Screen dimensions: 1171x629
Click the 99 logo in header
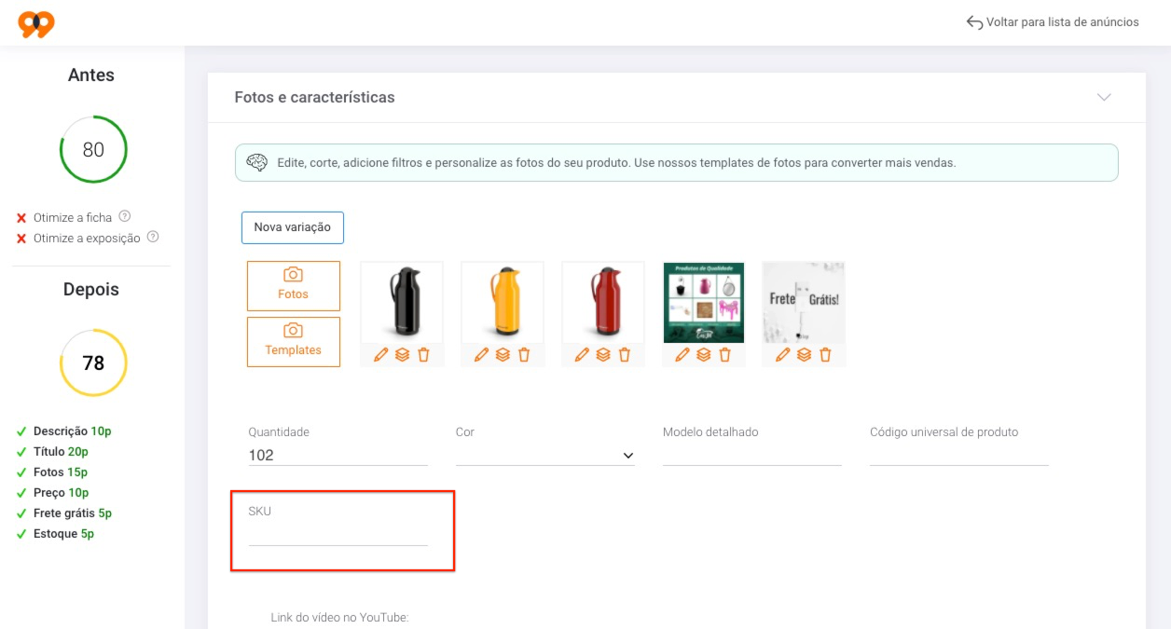[x=36, y=23]
